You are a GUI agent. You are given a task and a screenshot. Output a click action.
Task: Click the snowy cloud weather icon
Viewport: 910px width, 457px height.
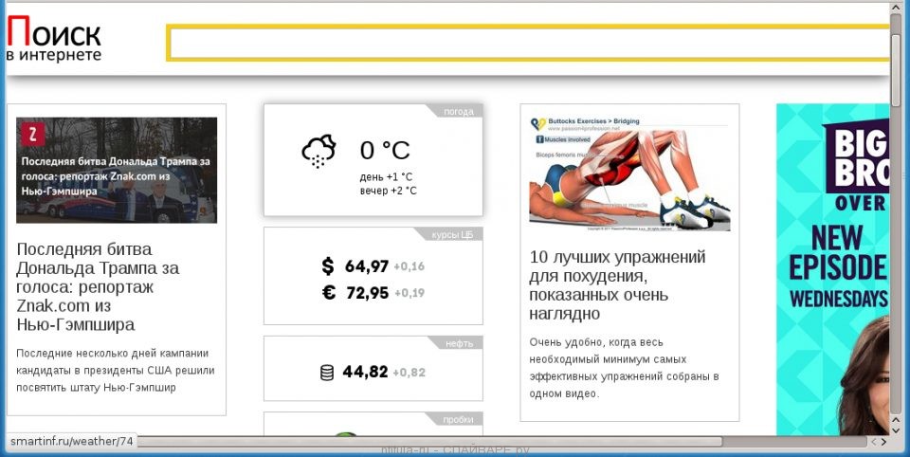pyautogui.click(x=318, y=151)
